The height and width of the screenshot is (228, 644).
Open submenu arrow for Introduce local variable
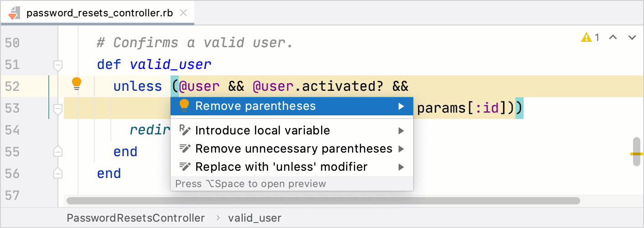(401, 131)
